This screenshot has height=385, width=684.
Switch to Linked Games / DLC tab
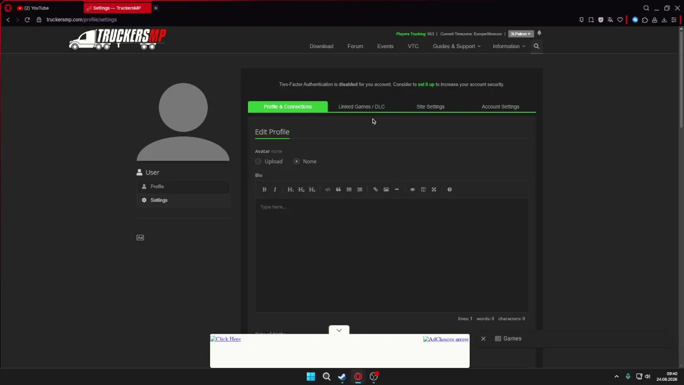point(362,106)
